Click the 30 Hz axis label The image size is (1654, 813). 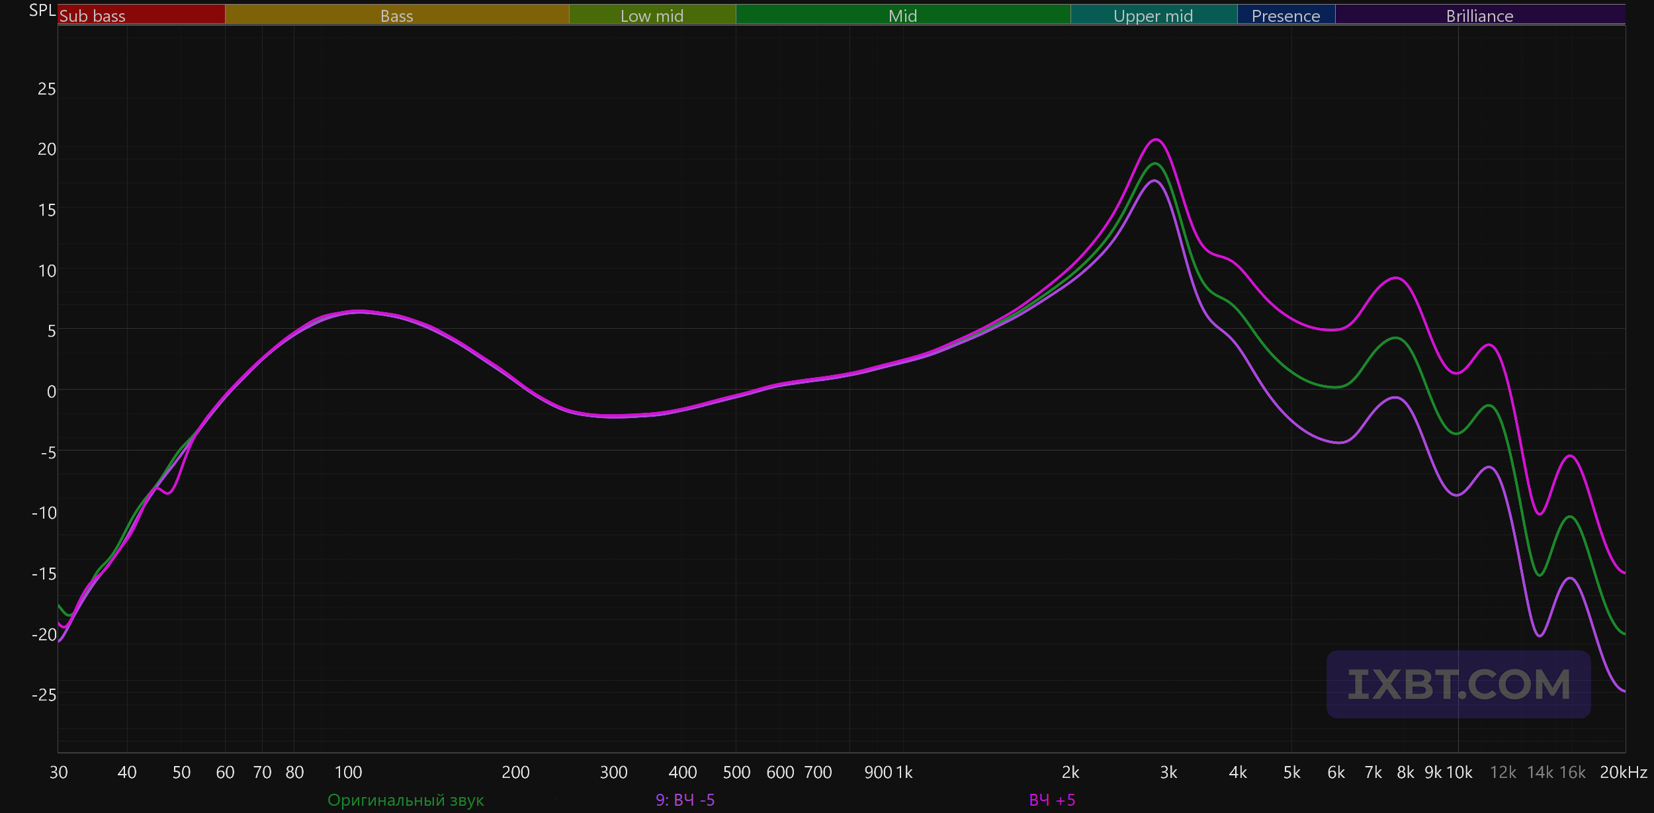point(58,773)
